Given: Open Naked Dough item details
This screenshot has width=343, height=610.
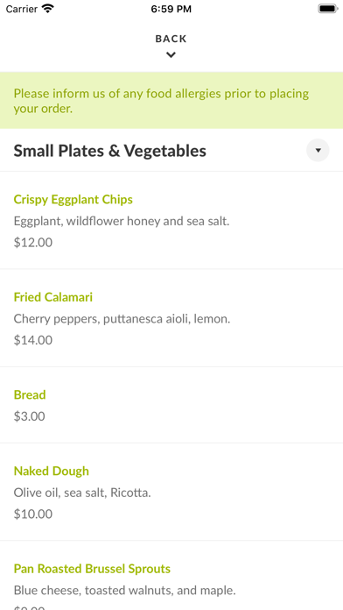Looking at the screenshot, I should (171, 492).
